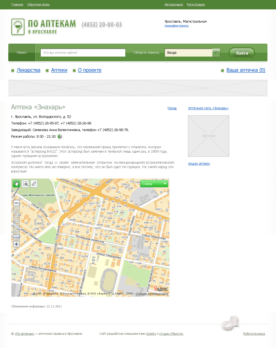Screen dimensions: 276x348
Task: Expand the search area dropdown arrow
Action: 216,53
